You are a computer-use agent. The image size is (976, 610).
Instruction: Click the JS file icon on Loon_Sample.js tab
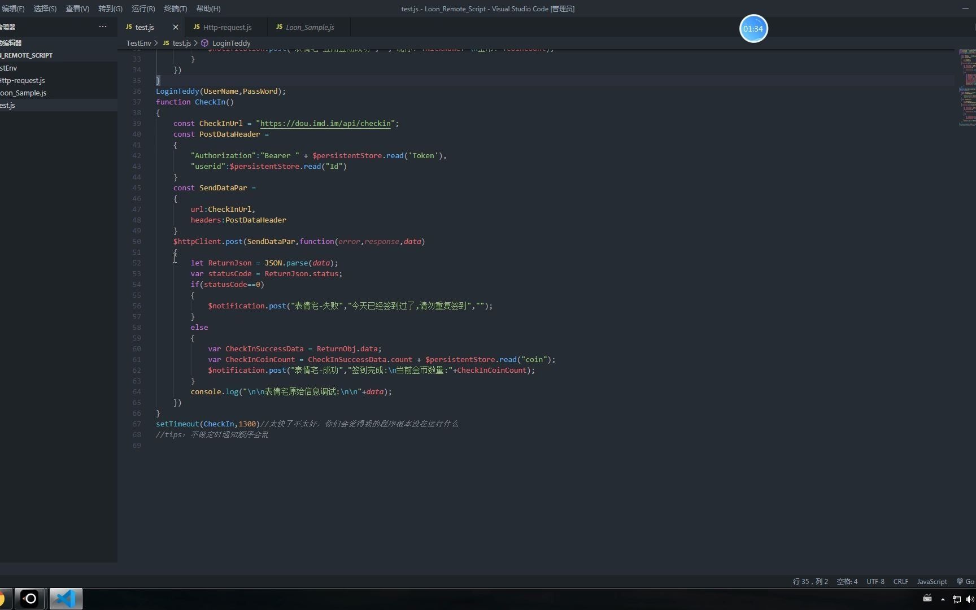pos(279,27)
